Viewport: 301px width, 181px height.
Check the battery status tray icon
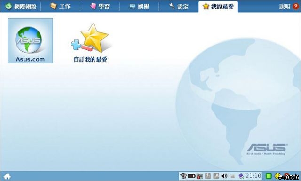tap(191, 176)
